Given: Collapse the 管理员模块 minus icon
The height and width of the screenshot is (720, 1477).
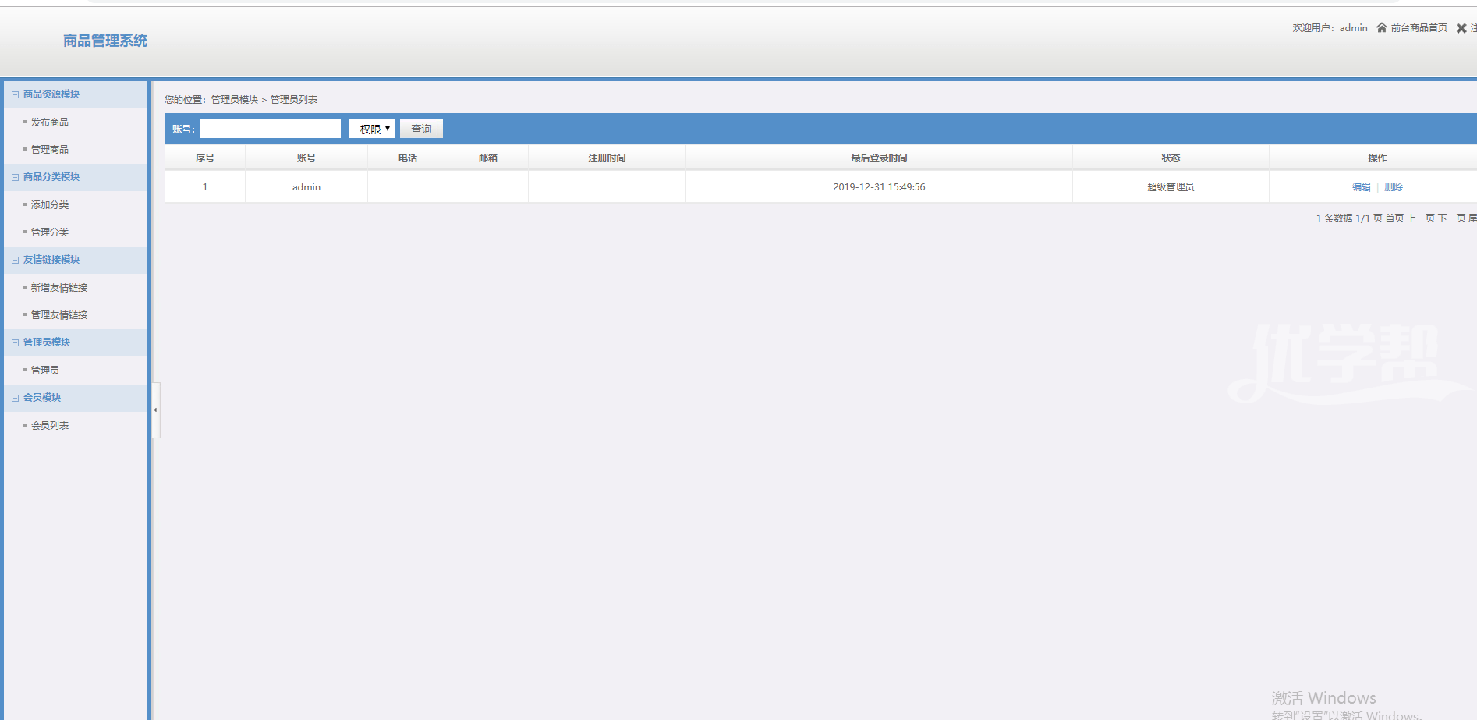Looking at the screenshot, I should pyautogui.click(x=15, y=342).
